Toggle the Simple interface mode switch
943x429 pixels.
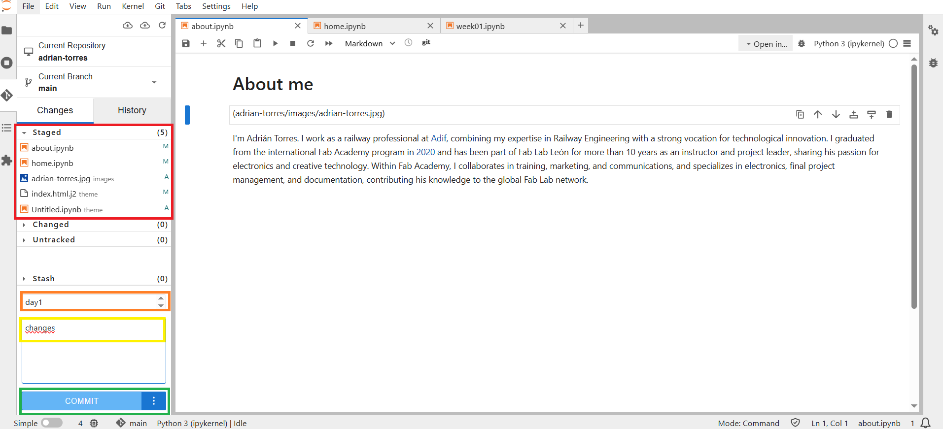[x=52, y=423]
